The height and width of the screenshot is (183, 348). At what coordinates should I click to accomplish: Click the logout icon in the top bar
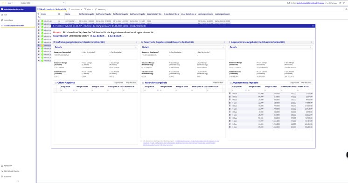(340, 3)
